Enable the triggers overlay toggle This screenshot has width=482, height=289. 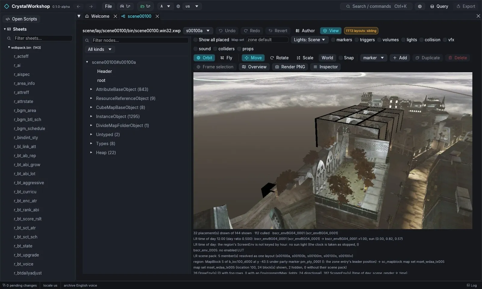click(x=357, y=40)
